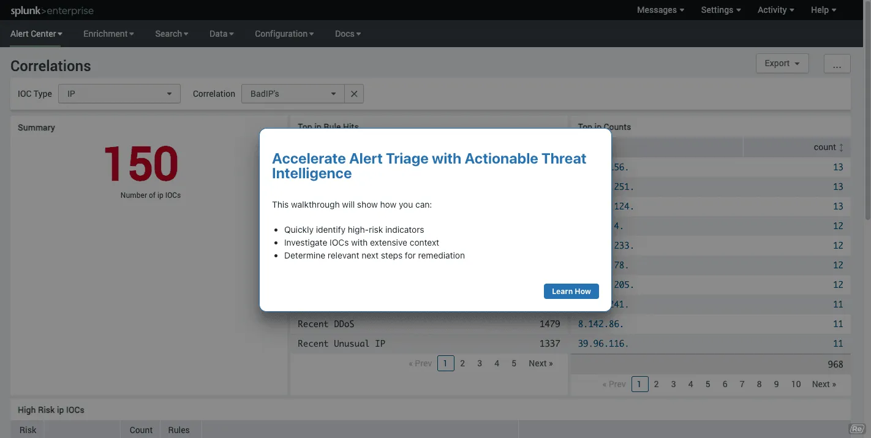Open the Correlation dropdown showing BadIP's

click(292, 93)
